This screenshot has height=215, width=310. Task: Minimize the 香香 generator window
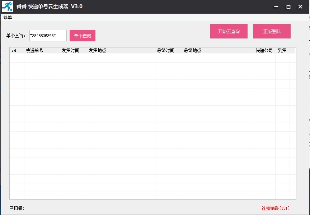click(276, 6)
